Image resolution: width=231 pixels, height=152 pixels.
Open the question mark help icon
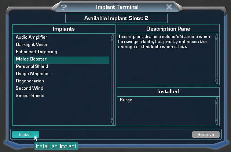click(64, 7)
